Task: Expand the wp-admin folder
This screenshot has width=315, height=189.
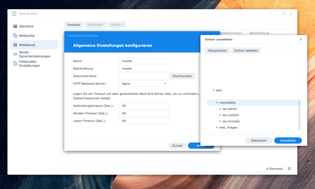Action: [x=220, y=109]
